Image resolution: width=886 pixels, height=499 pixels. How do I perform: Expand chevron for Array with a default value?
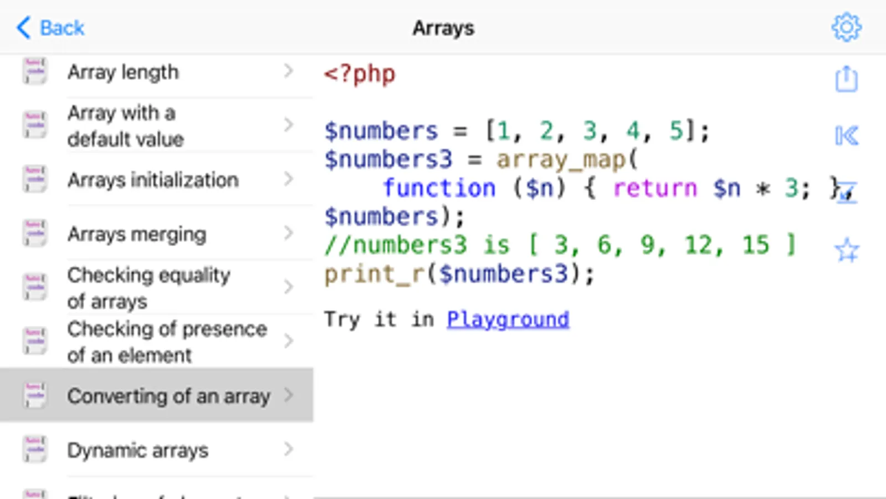pos(288,125)
